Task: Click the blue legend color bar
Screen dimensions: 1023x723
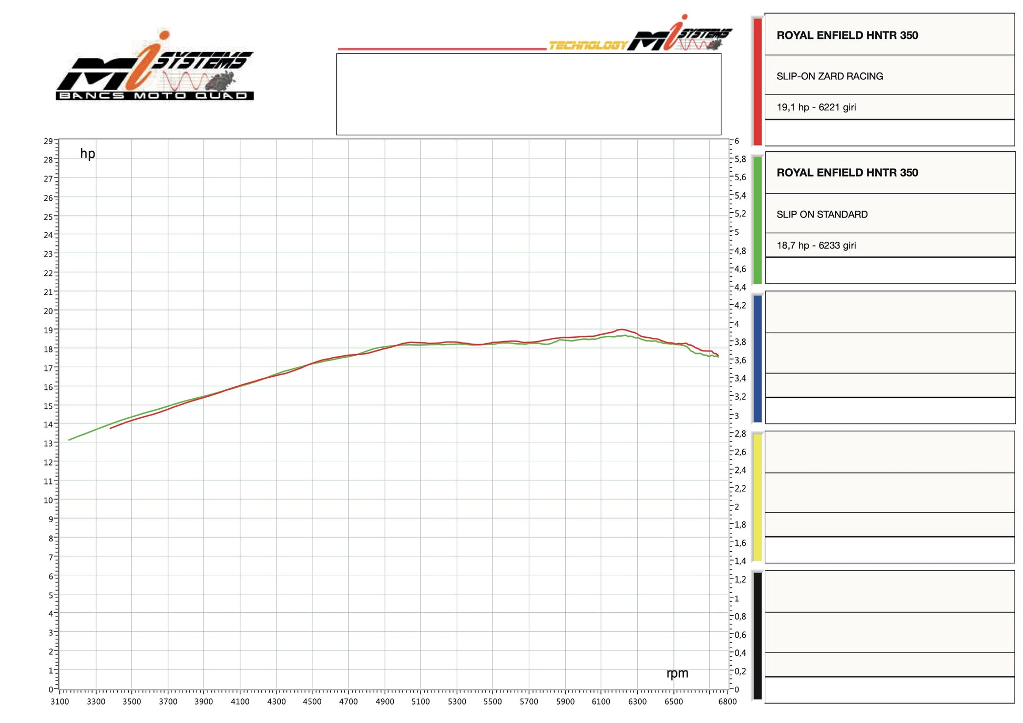Action: [x=757, y=358]
